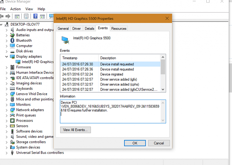This screenshot has width=232, height=165.
Task: Click the events list scroll up arrow
Action: 163,57
